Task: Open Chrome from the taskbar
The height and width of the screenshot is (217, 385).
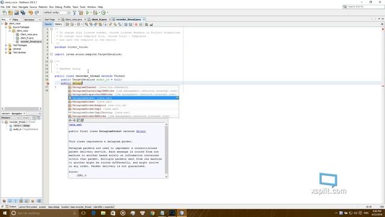Action: pos(152,213)
